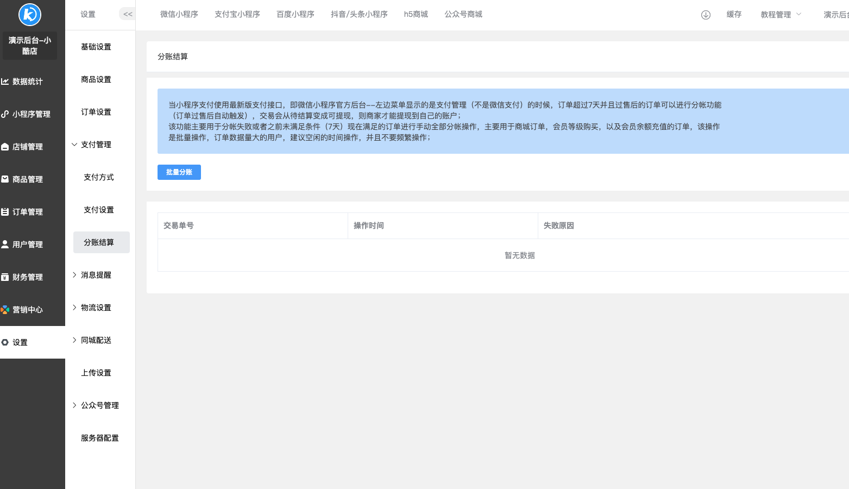Open 财务管理 yuan icon in sidebar

point(5,277)
